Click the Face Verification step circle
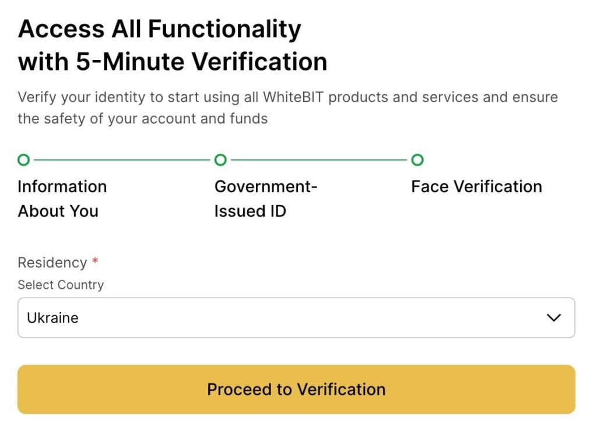Viewport: 597px width, 432px height. point(417,160)
